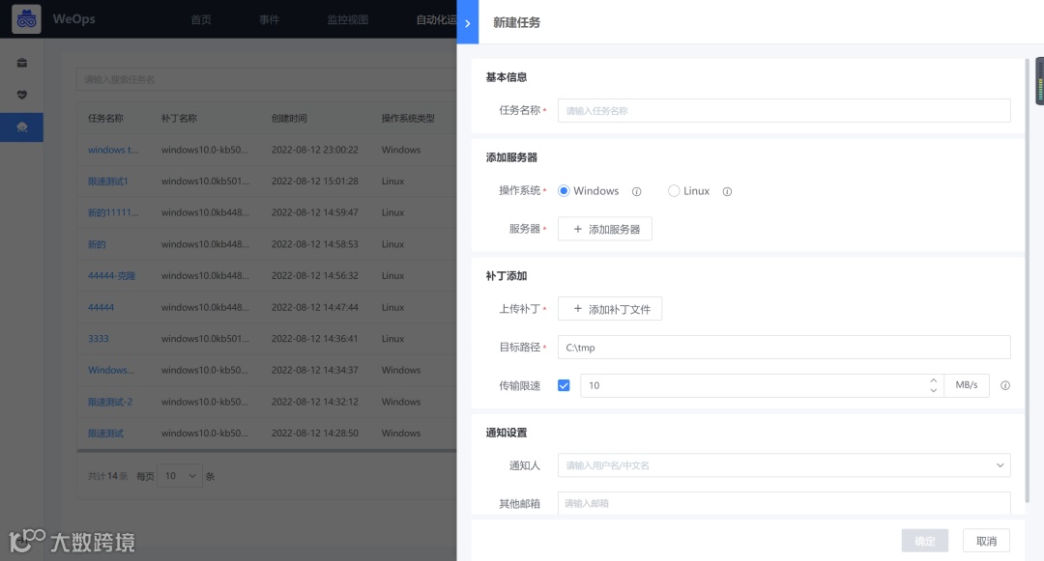Show the info tooltip next to Windows
The height and width of the screenshot is (561, 1044).
(x=636, y=191)
